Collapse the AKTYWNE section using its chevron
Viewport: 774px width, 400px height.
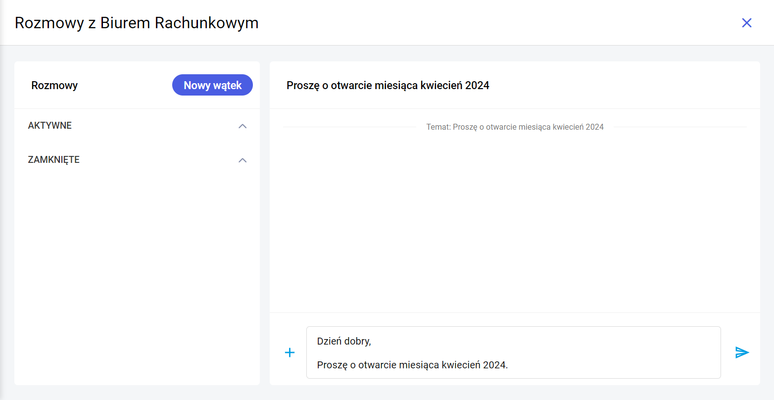(x=242, y=126)
